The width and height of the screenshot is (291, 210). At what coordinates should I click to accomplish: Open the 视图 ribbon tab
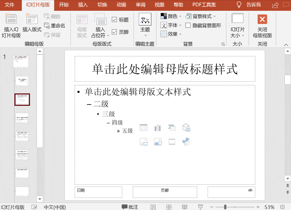[x=159, y=5]
